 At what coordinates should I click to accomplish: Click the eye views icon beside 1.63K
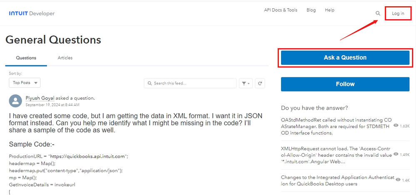pyautogui.click(x=396, y=126)
